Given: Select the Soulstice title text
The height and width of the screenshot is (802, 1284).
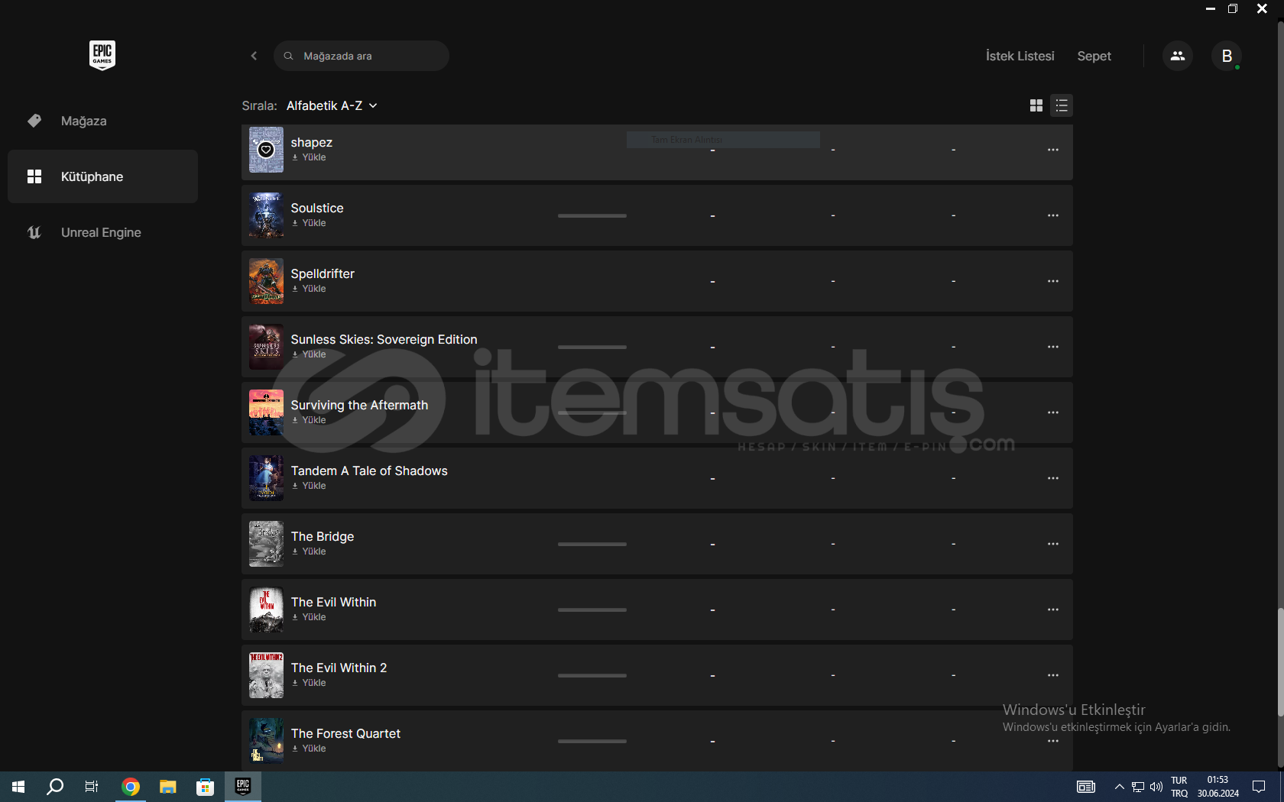Looking at the screenshot, I should coord(317,208).
